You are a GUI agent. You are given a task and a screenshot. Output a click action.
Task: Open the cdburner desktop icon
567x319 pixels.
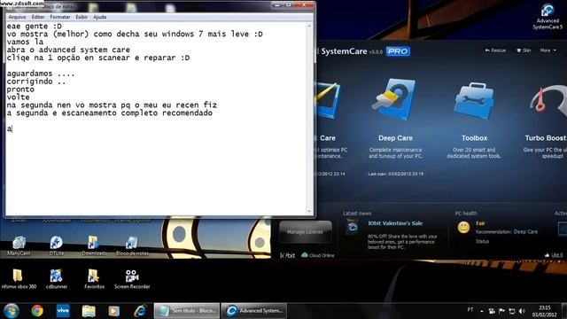57,279
